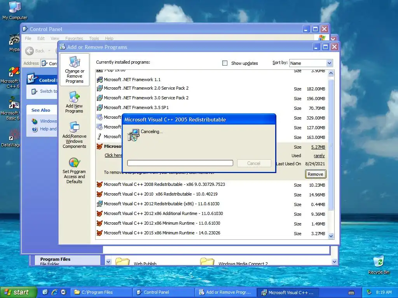Image resolution: width=398 pixels, height=298 pixels.
Task: Click Visual C++ 2012 Additional Runtime icon
Action: click(x=99, y=214)
